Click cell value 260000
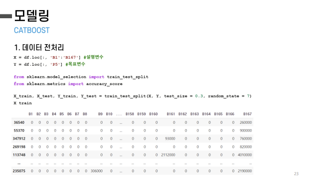 [246, 122]
